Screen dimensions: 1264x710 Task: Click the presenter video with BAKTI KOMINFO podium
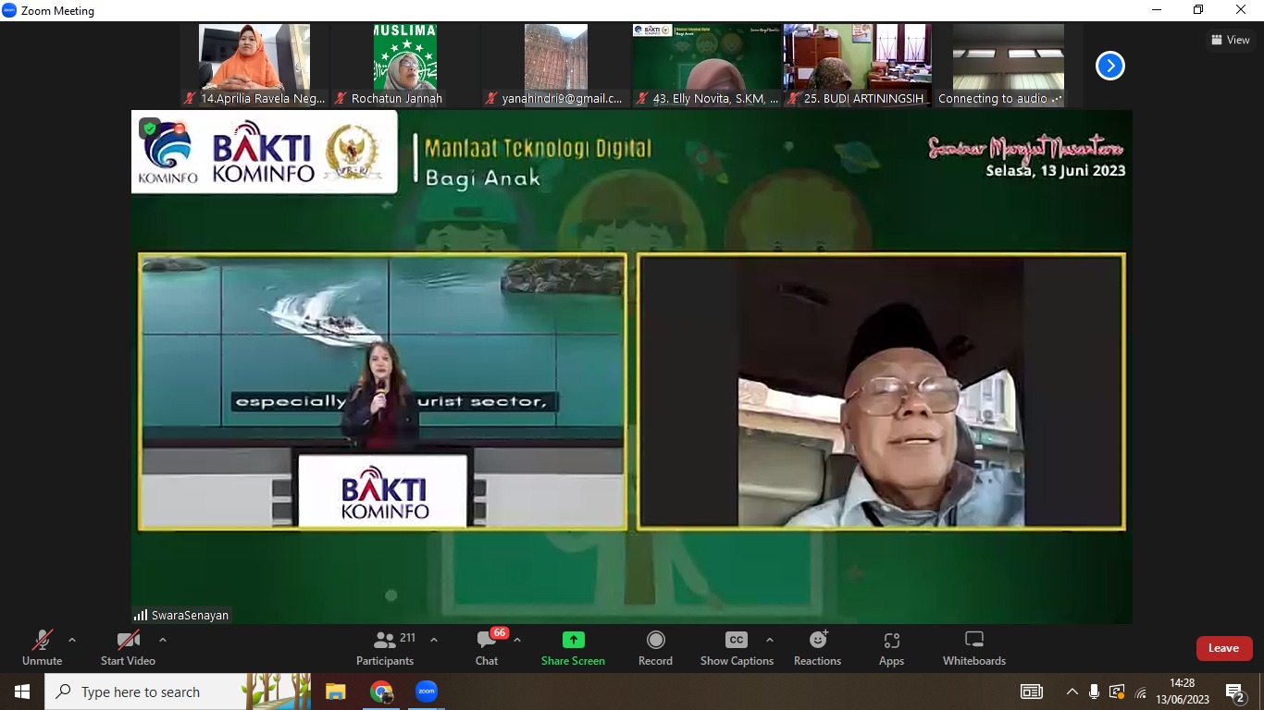383,391
